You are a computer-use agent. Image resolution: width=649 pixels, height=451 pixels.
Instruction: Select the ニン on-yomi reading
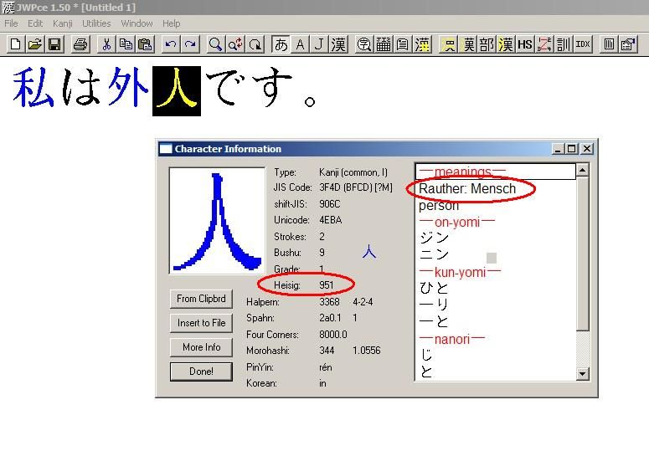(x=434, y=254)
